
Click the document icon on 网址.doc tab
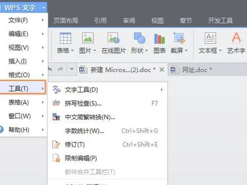tap(174, 70)
